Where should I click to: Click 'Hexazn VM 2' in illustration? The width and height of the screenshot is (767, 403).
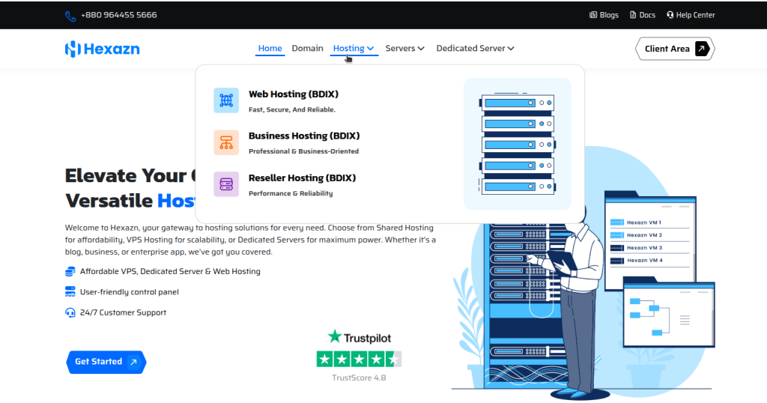coord(644,235)
